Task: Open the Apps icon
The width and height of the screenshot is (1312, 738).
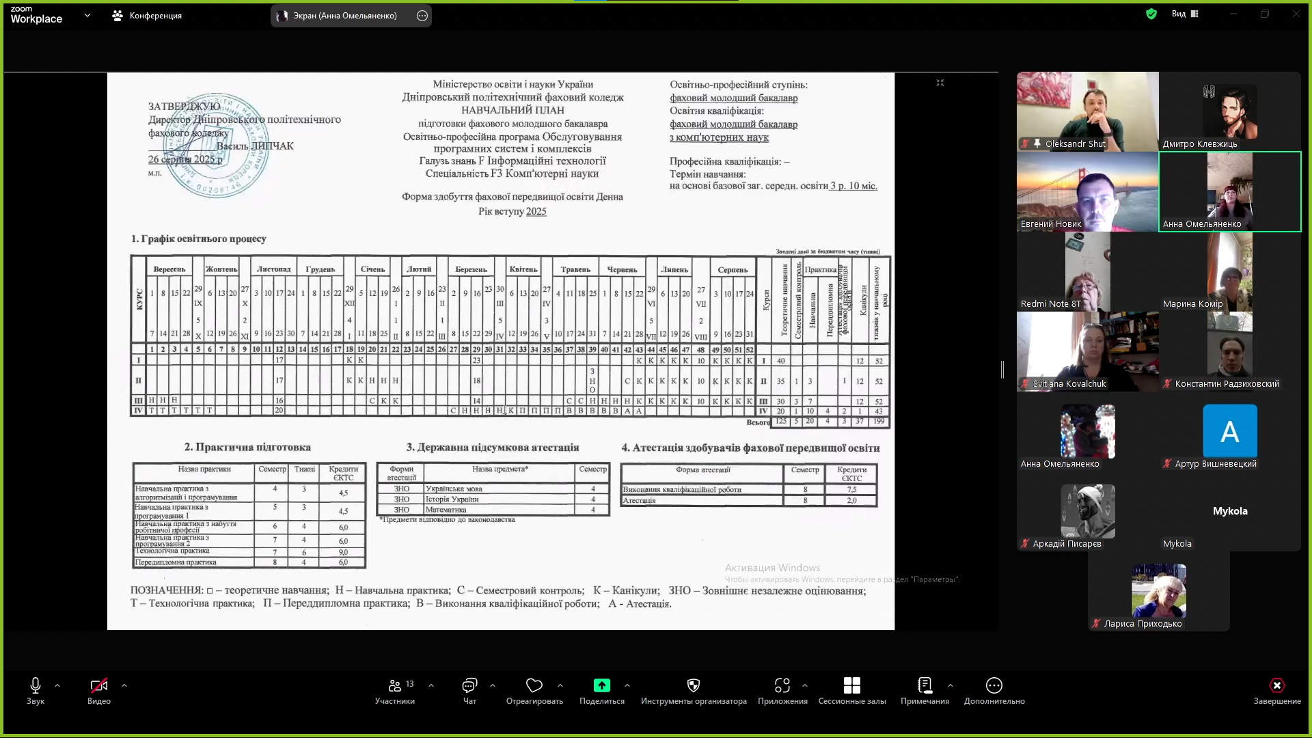Action: pyautogui.click(x=782, y=685)
